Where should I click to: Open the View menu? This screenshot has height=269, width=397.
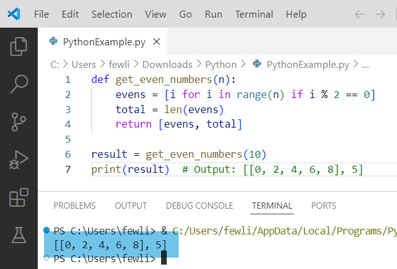[155, 14]
